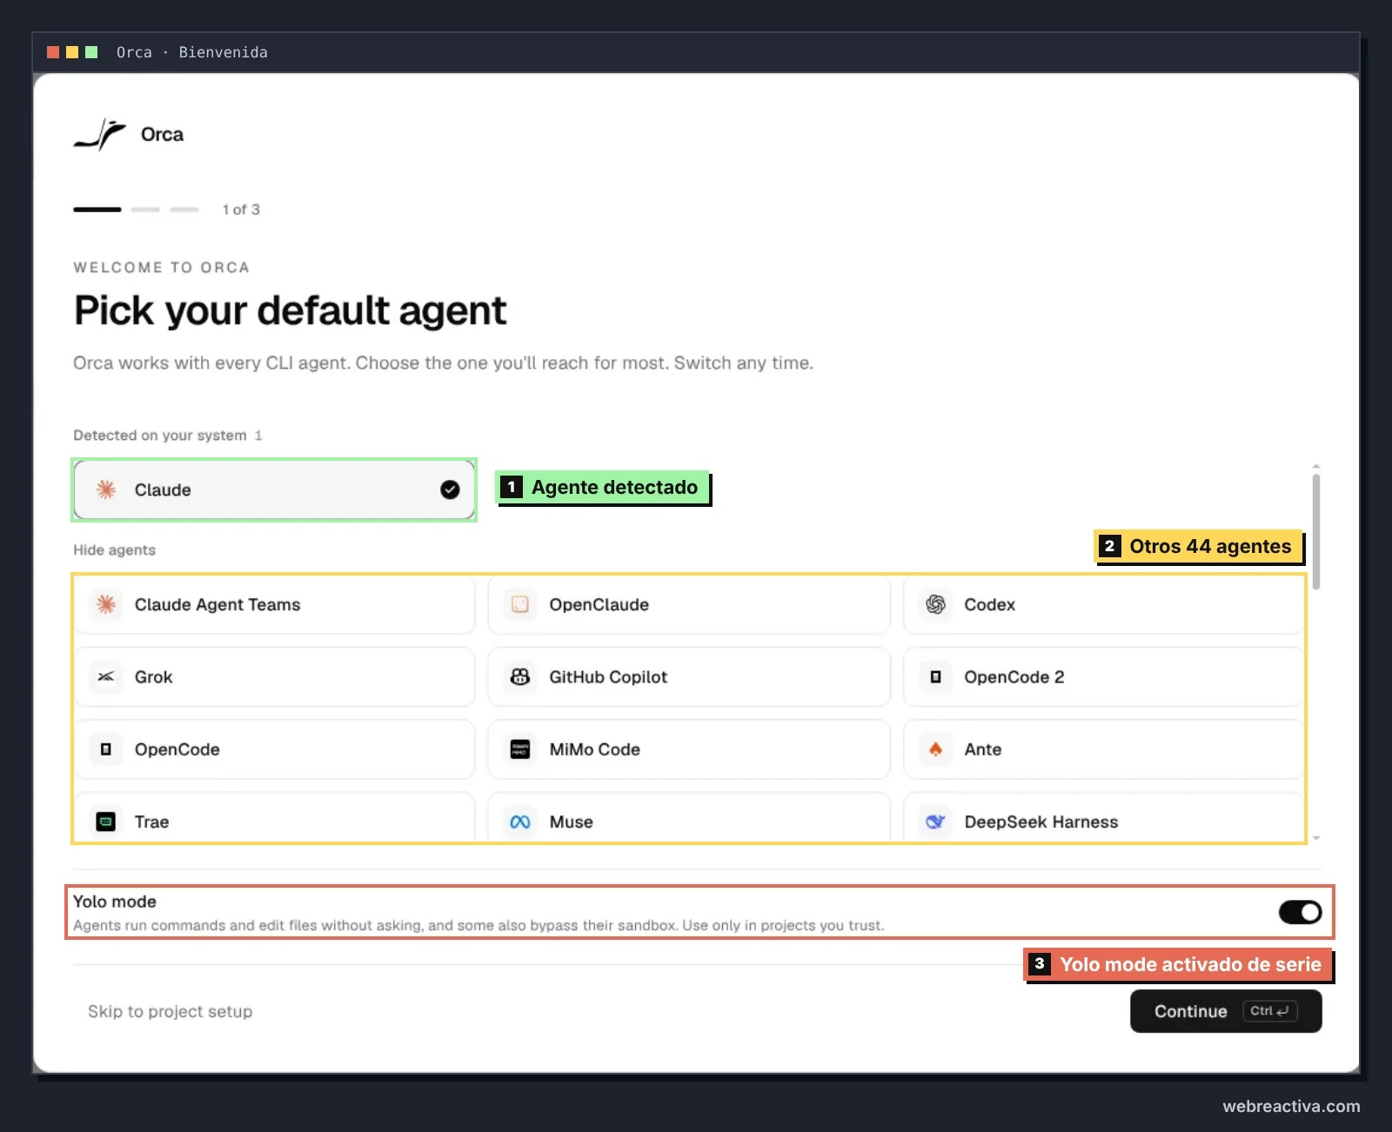
Task: Select Claude Agent Teams as default agent
Action: point(275,604)
